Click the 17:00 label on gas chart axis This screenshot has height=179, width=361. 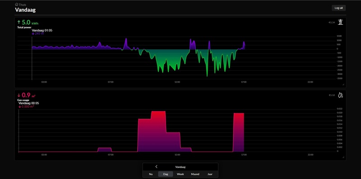click(244, 155)
